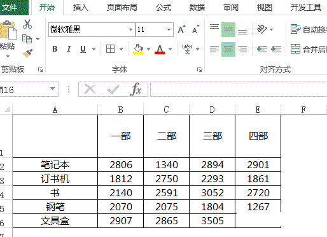327x237 pixels.
Task: Select row 3 header
Action: pyautogui.click(x=6, y=179)
